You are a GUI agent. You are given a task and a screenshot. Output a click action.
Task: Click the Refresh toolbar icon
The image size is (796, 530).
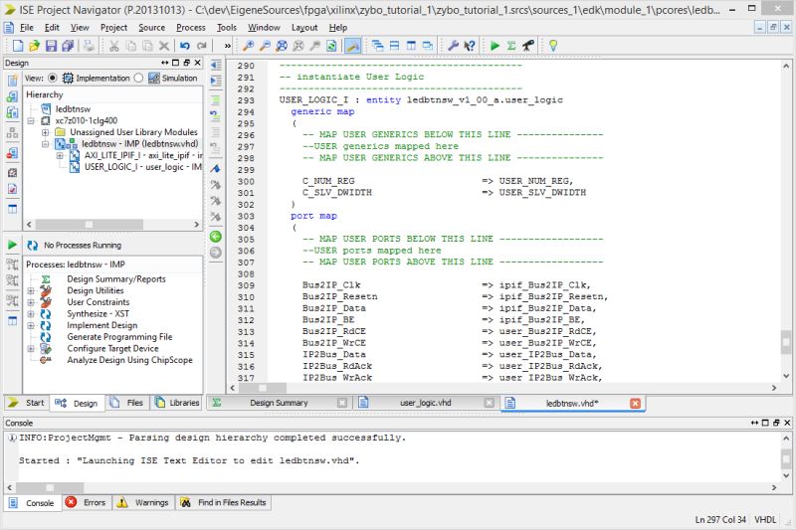coord(331,46)
